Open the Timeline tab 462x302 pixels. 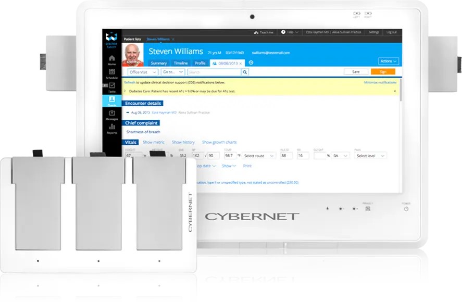181,63
